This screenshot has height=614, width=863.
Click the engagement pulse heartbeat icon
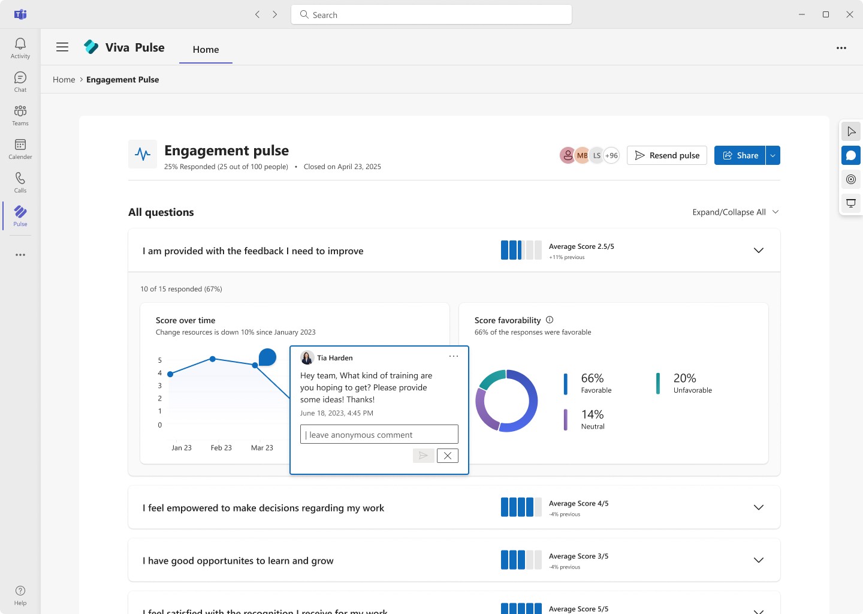click(x=143, y=154)
